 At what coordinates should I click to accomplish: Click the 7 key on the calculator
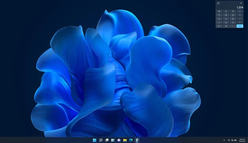tap(219, 15)
